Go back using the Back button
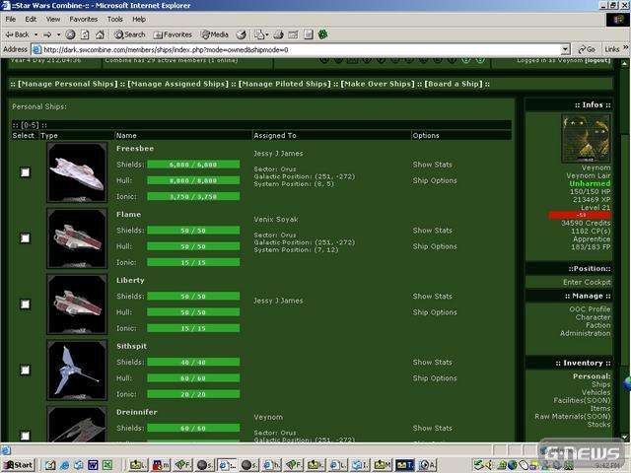This screenshot has height=473, width=631. [17, 34]
